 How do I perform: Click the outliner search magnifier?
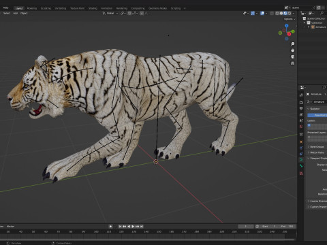pyautogui.click(x=322, y=13)
